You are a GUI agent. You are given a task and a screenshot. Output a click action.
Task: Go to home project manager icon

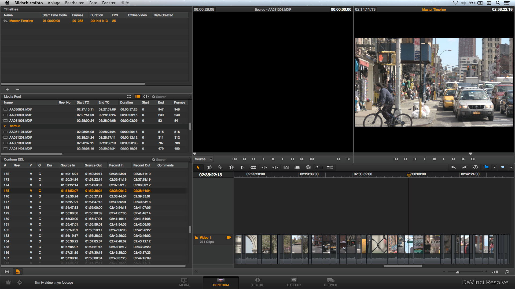pos(8,282)
